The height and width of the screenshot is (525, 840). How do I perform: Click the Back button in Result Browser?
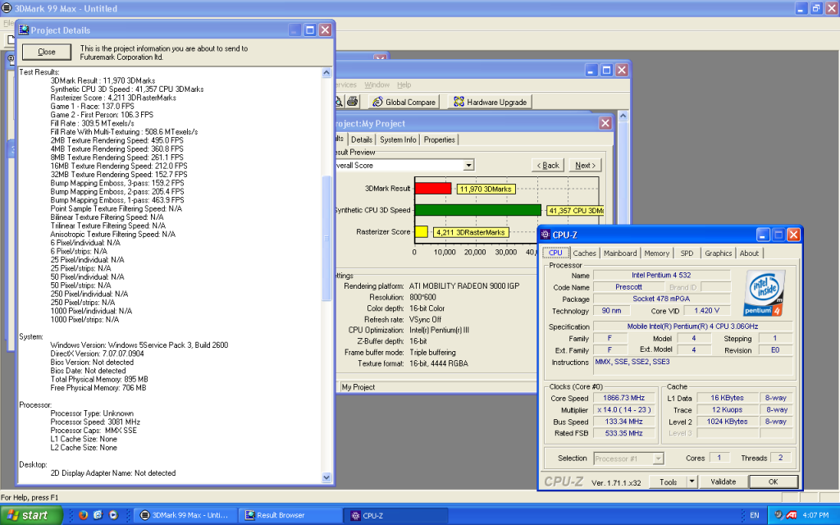pos(547,165)
